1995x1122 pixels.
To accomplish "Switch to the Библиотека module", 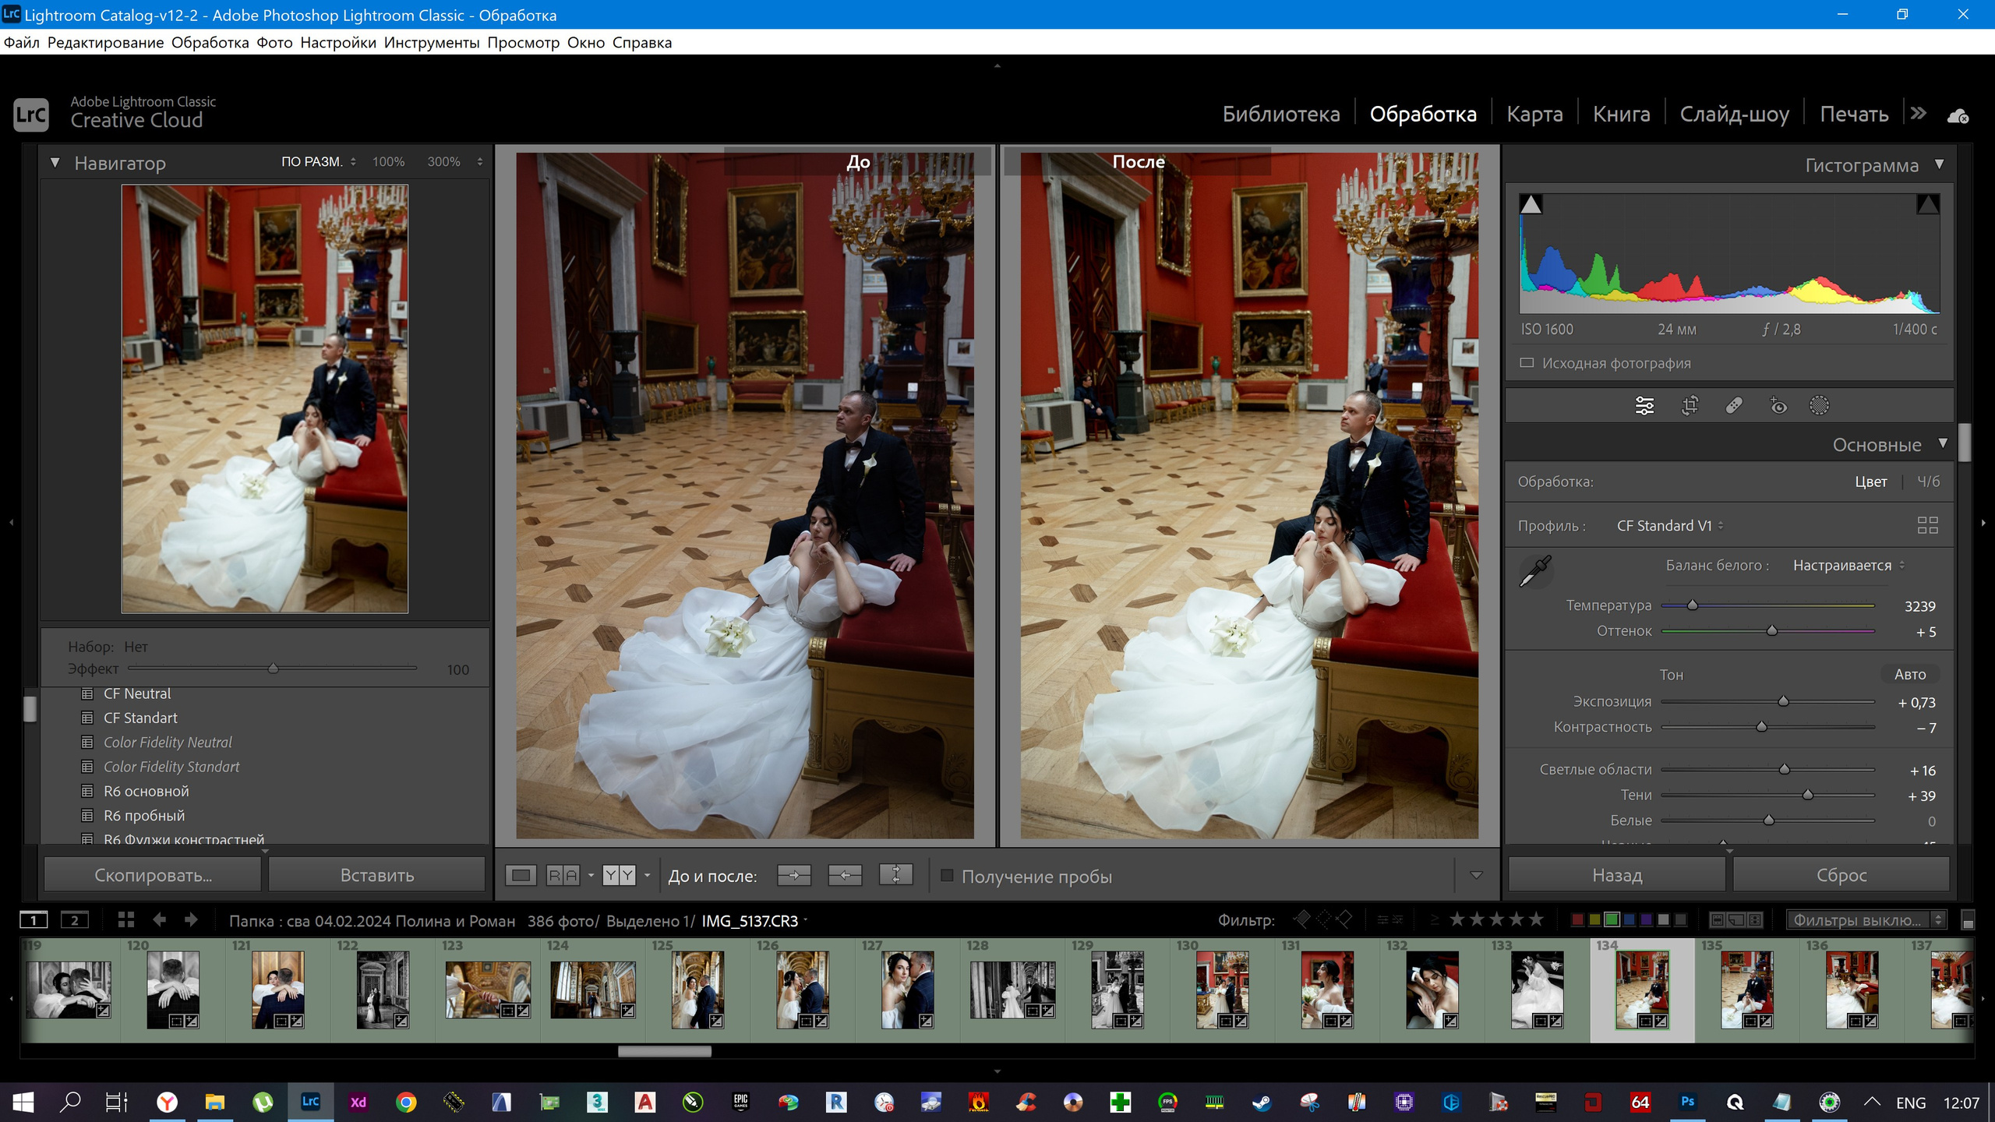I will click(1281, 114).
